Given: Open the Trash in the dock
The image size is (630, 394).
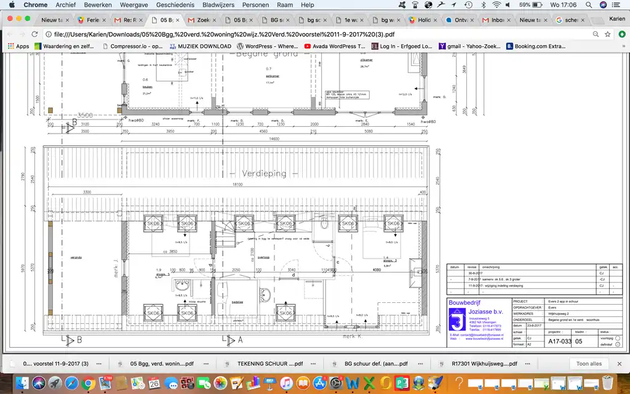Looking at the screenshot, I should click(x=608, y=384).
